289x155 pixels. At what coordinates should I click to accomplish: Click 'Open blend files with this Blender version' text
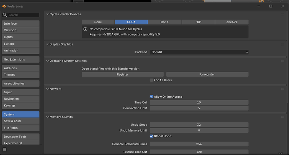coord(111,69)
